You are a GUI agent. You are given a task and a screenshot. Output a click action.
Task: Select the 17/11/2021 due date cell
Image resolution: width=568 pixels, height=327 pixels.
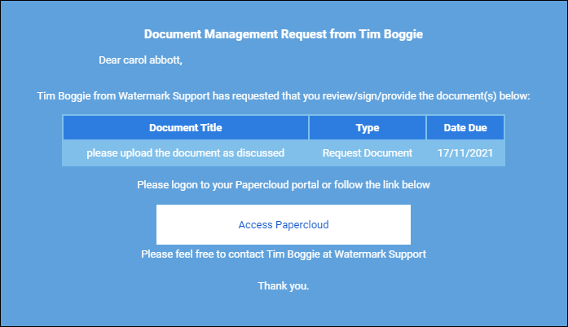click(465, 153)
